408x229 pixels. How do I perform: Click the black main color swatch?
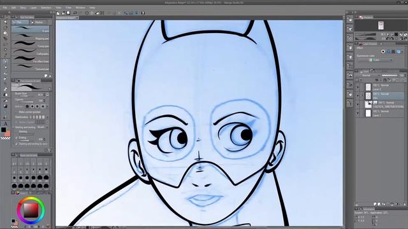(3, 130)
